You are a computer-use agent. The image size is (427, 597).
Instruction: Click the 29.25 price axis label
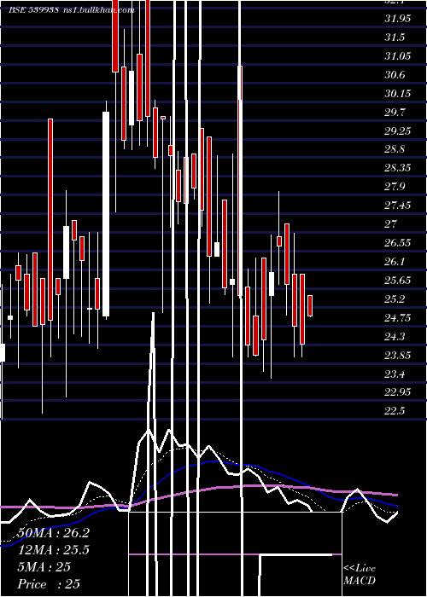tap(398, 130)
